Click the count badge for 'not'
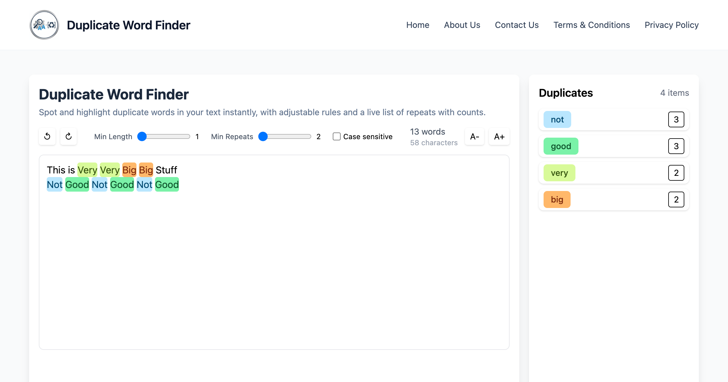 676,119
